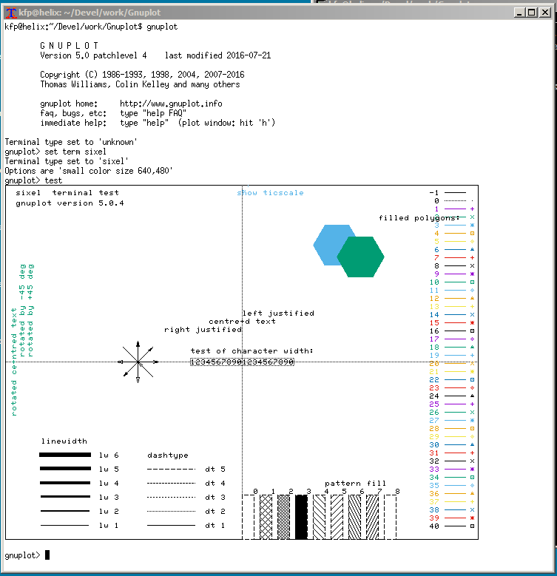
Task: Click the 'lw 1' label
Action: [x=109, y=526]
